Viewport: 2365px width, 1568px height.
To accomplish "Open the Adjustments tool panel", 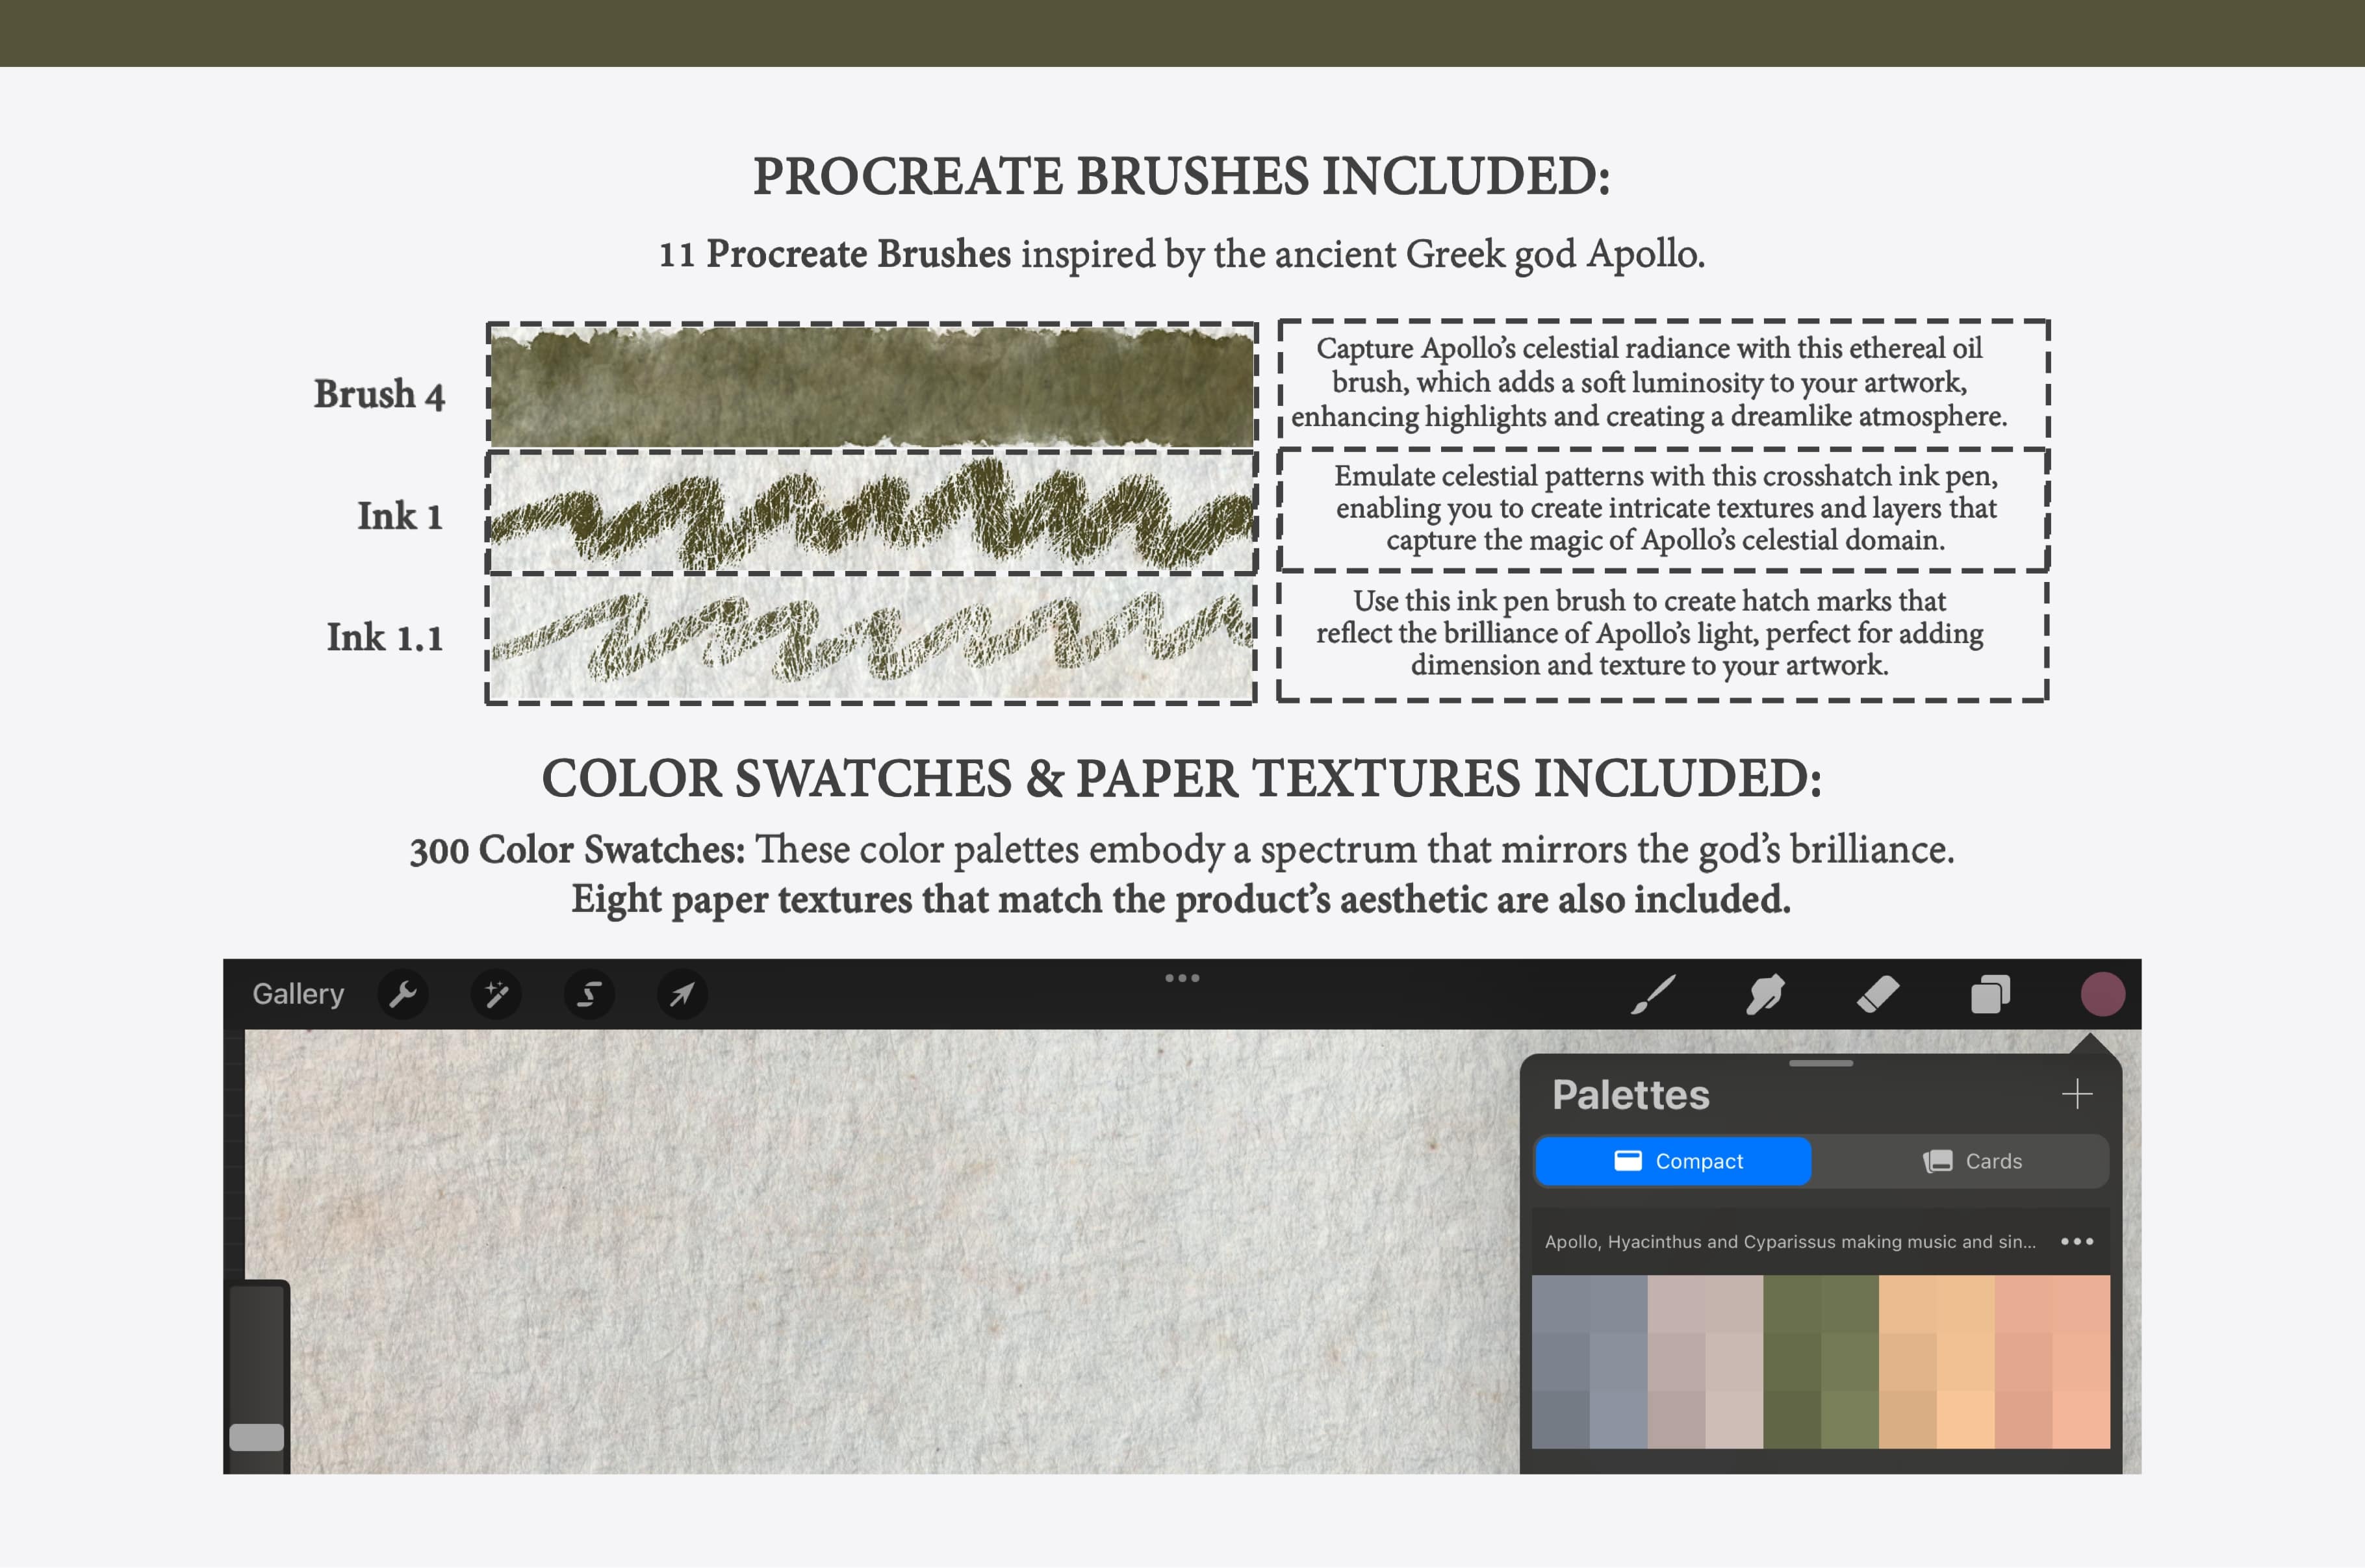I will click(497, 994).
